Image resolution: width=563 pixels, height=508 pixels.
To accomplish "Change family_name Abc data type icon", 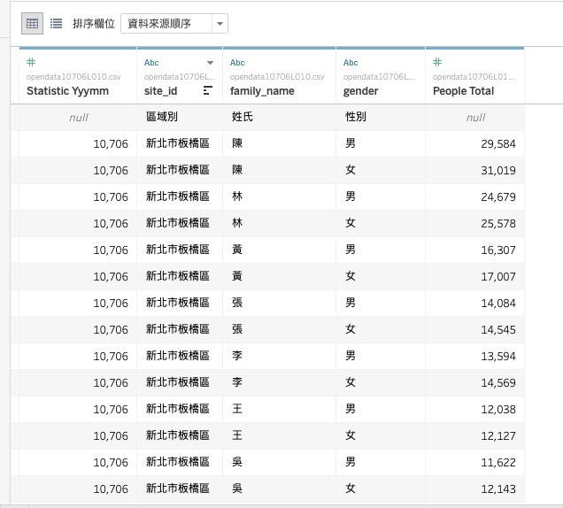I will 237,63.
